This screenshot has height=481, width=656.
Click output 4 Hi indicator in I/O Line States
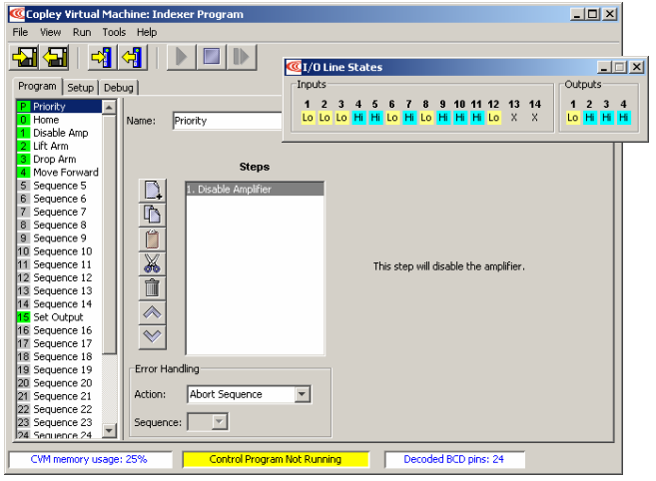[x=623, y=118]
